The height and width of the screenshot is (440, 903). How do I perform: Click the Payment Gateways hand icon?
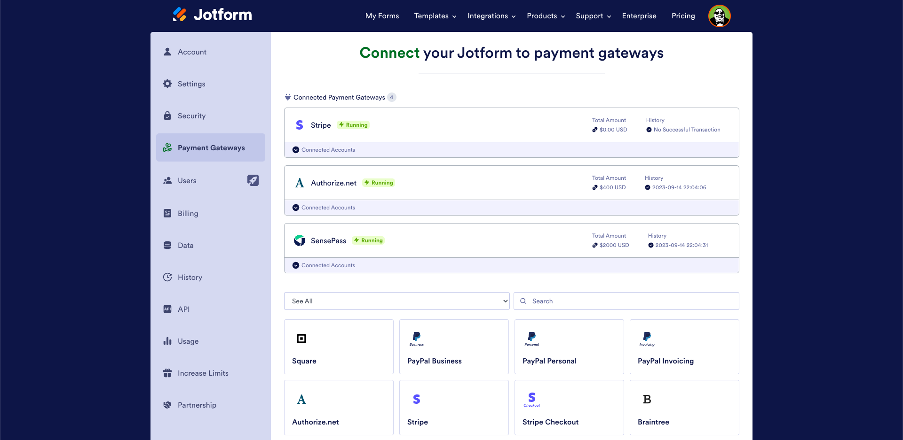[167, 147]
